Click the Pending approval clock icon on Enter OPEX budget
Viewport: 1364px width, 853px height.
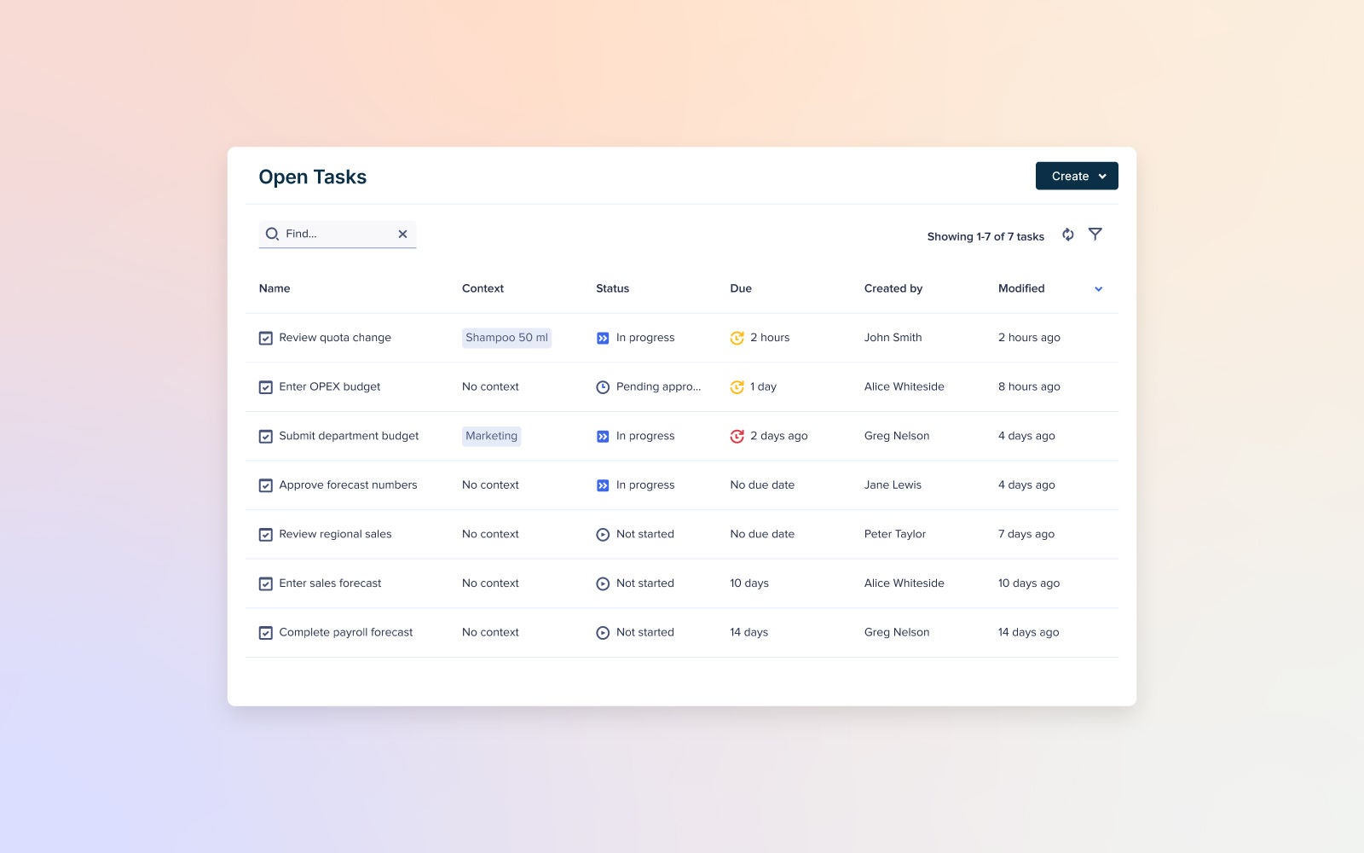601,386
